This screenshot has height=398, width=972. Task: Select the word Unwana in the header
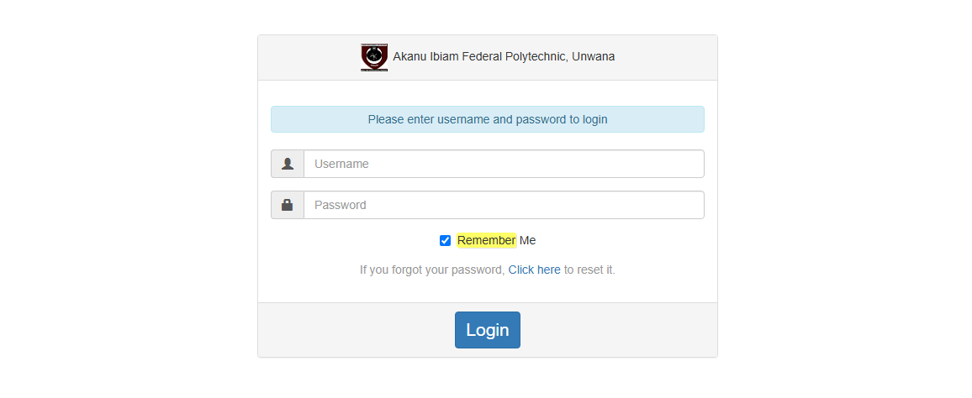pyautogui.click(x=594, y=57)
